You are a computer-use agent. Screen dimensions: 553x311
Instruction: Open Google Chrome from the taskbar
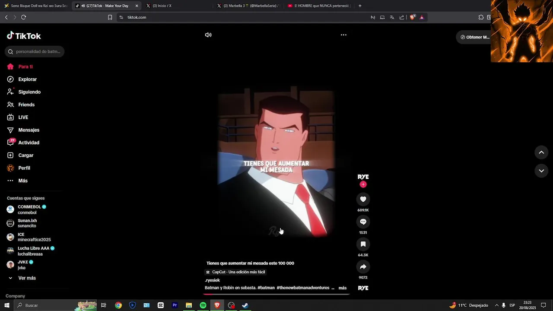[118, 305]
